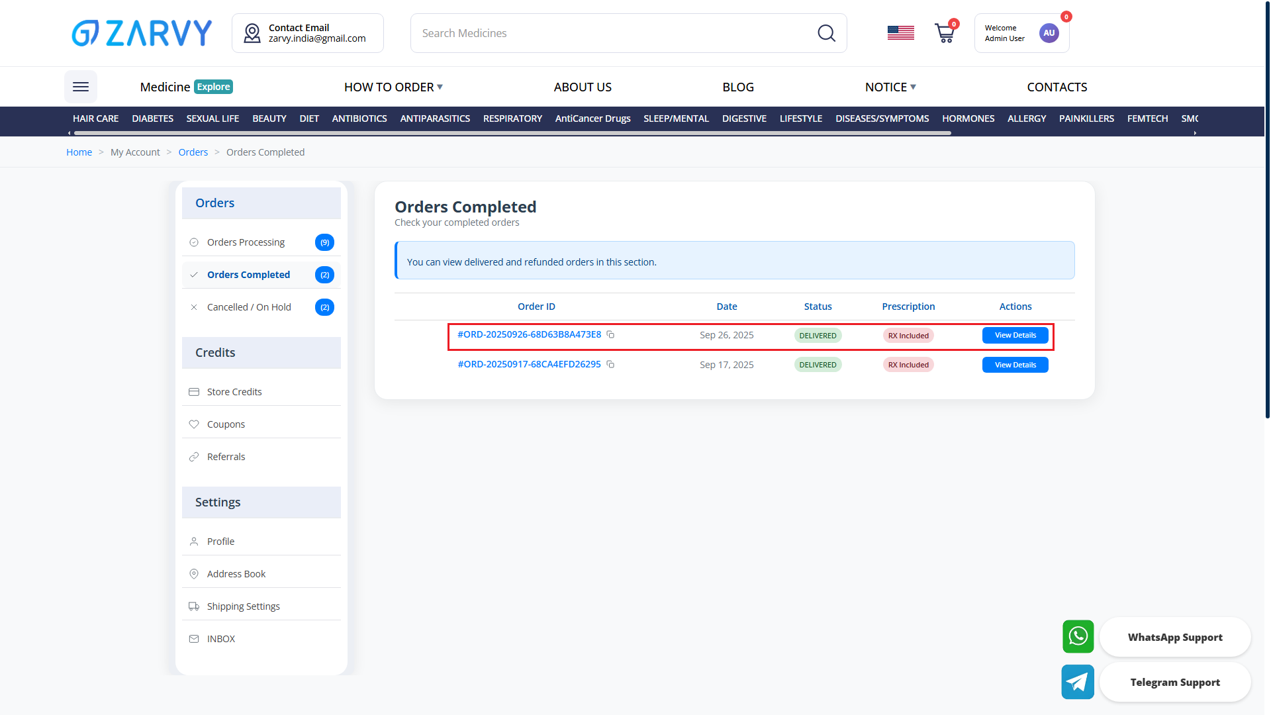Open order #ORD-20250926-68D63B8A473E8 link
The width and height of the screenshot is (1271, 715).
click(x=530, y=335)
